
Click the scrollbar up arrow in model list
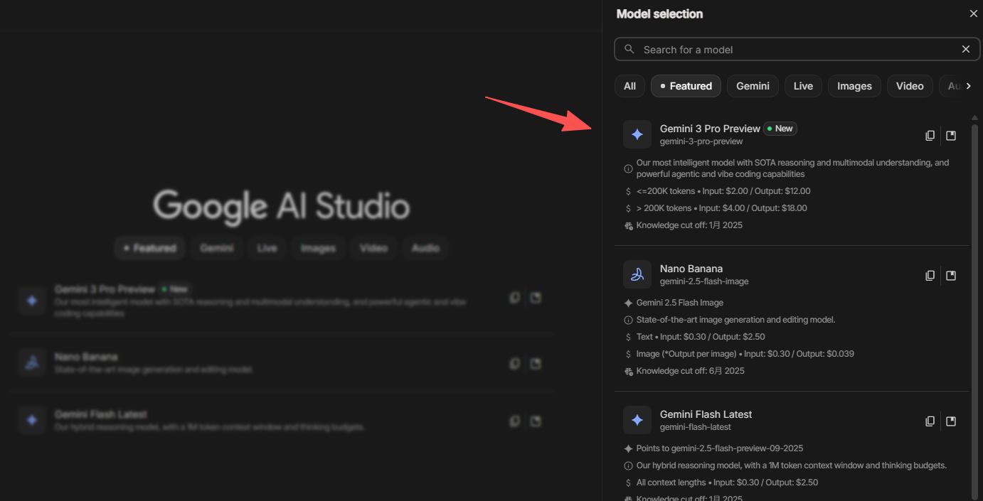974,117
